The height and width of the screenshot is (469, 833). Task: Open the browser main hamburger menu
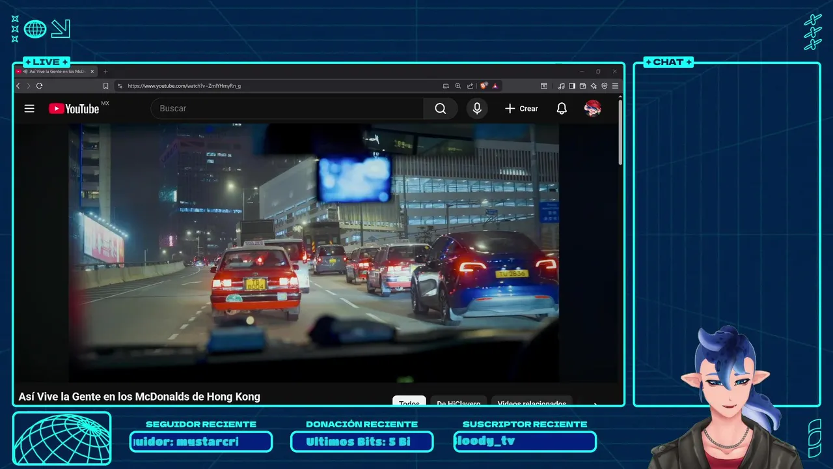tap(615, 86)
